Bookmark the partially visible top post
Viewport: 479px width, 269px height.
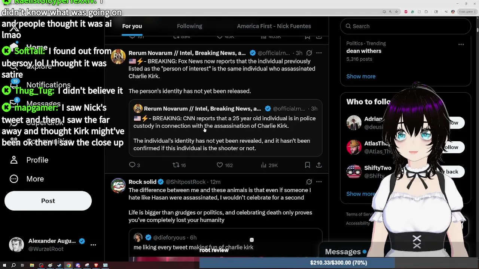[x=307, y=37]
